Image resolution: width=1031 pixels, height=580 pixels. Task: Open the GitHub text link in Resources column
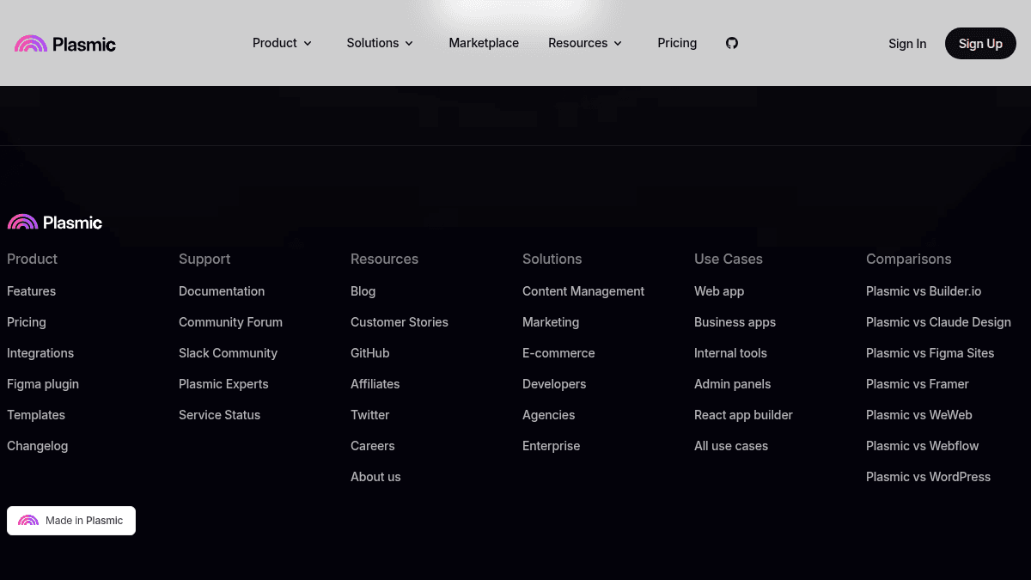tap(370, 353)
